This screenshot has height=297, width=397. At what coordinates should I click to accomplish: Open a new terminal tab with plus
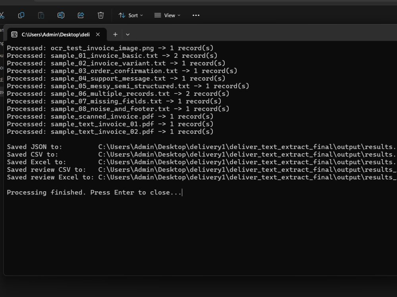tap(115, 34)
